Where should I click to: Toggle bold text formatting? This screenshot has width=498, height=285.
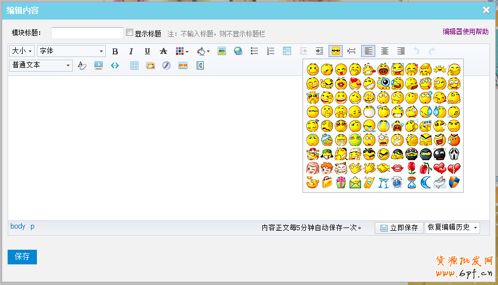click(x=115, y=51)
